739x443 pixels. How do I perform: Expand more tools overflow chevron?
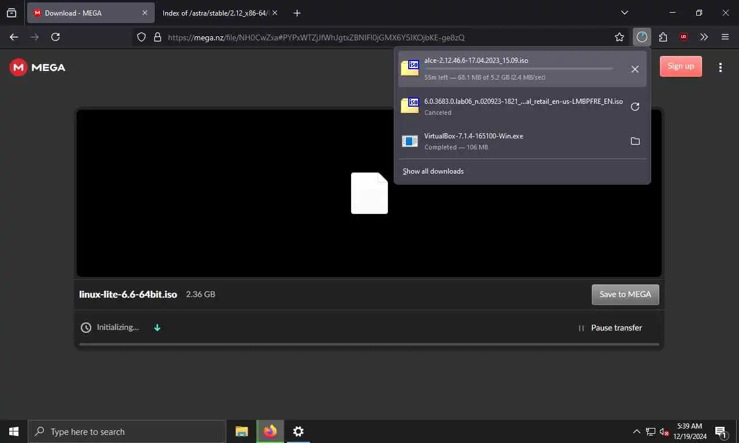pyautogui.click(x=704, y=37)
